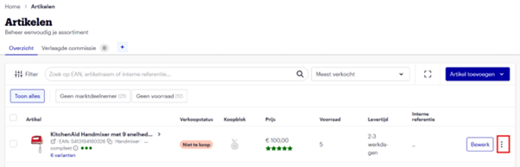Screen dimensions: 520x167
Task: Click the 'Interne referentie' column header
Action: click(x=423, y=117)
